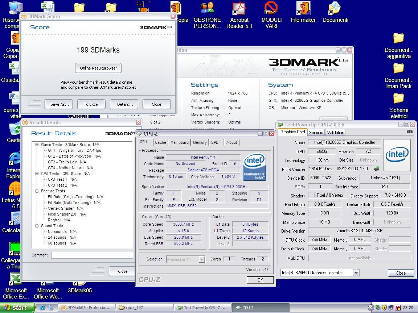418x313 pixels.
Task: Switch to the Sensors tab in GPU-Z
Action: click(316, 132)
